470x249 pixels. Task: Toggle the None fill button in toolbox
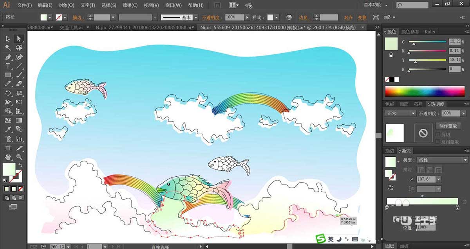point(20,189)
